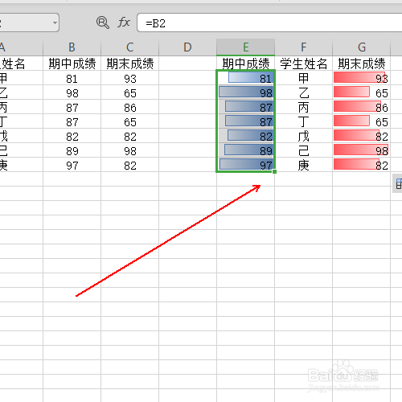Click the paste options icon beside column G
The height and width of the screenshot is (402, 402).
click(398, 183)
